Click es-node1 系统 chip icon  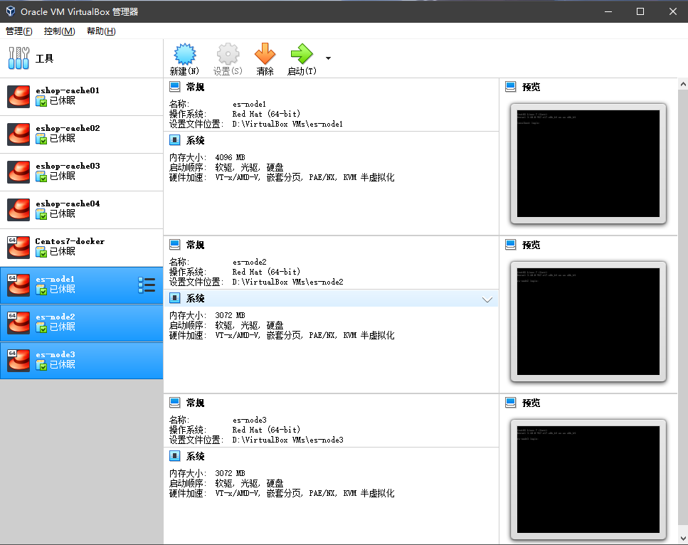click(174, 140)
